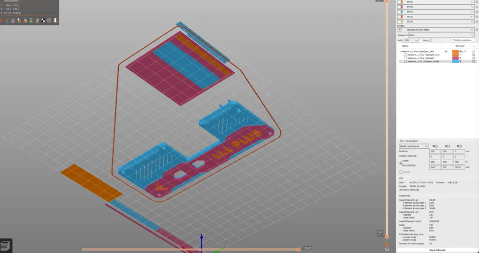Open settings gear for fourth PETG filament

[477, 17]
